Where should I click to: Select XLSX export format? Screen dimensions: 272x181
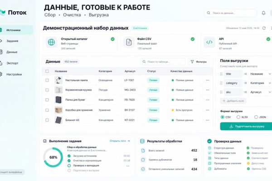238,117
